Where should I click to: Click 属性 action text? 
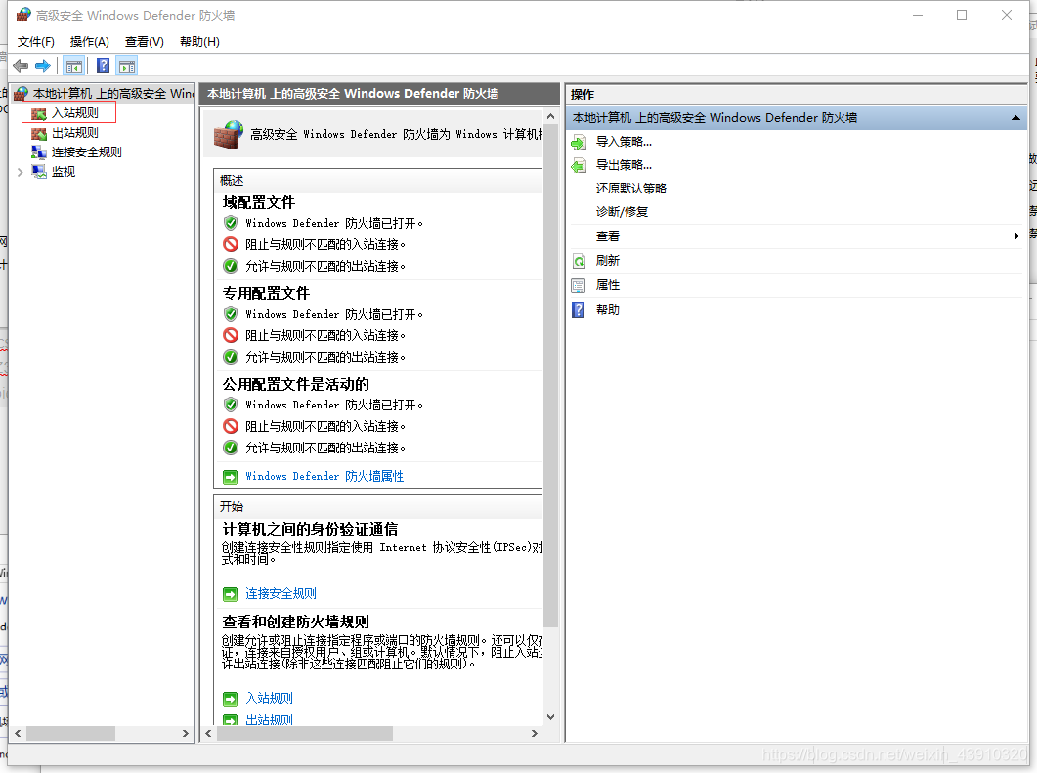(x=608, y=285)
